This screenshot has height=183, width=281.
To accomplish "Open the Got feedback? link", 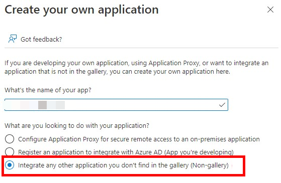I will click(41, 39).
